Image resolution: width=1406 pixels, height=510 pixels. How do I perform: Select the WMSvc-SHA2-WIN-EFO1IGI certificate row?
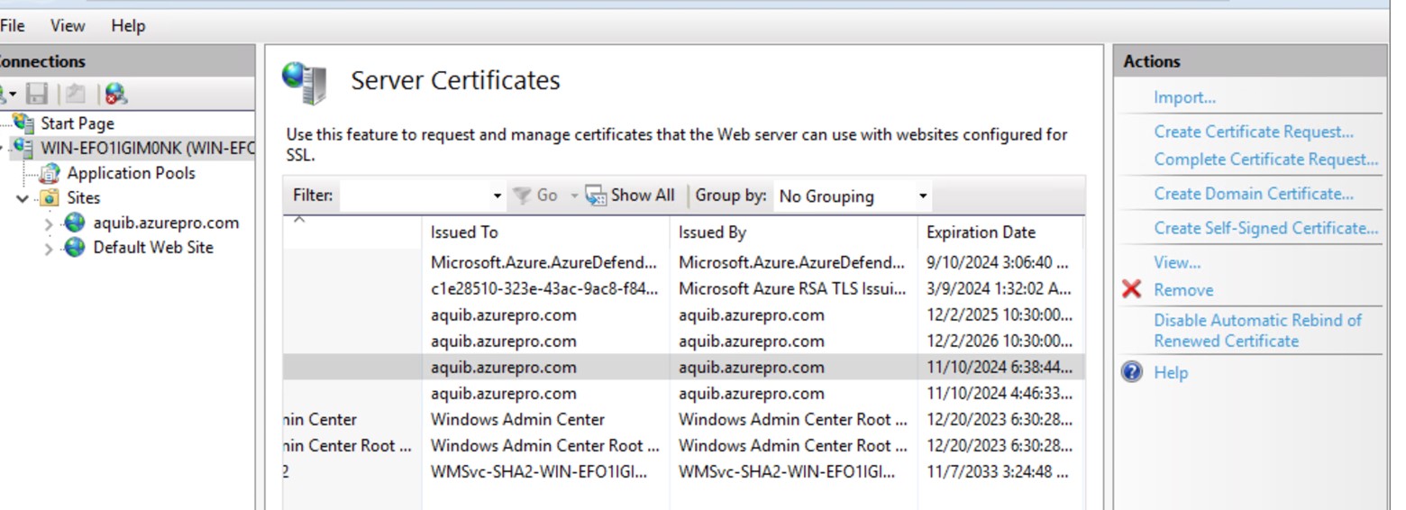click(684, 471)
